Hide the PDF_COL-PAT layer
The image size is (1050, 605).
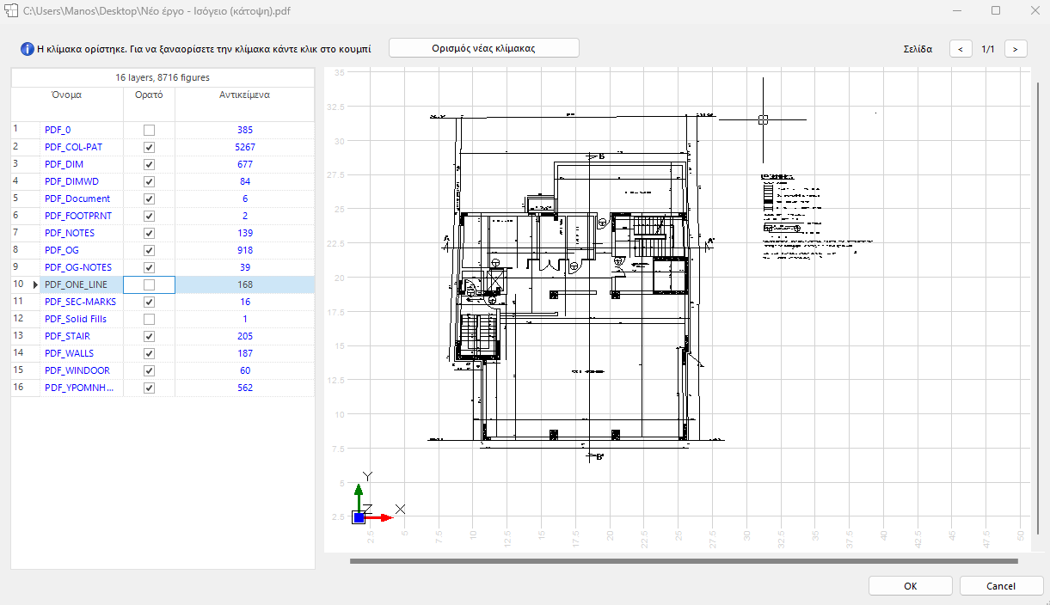pos(148,147)
